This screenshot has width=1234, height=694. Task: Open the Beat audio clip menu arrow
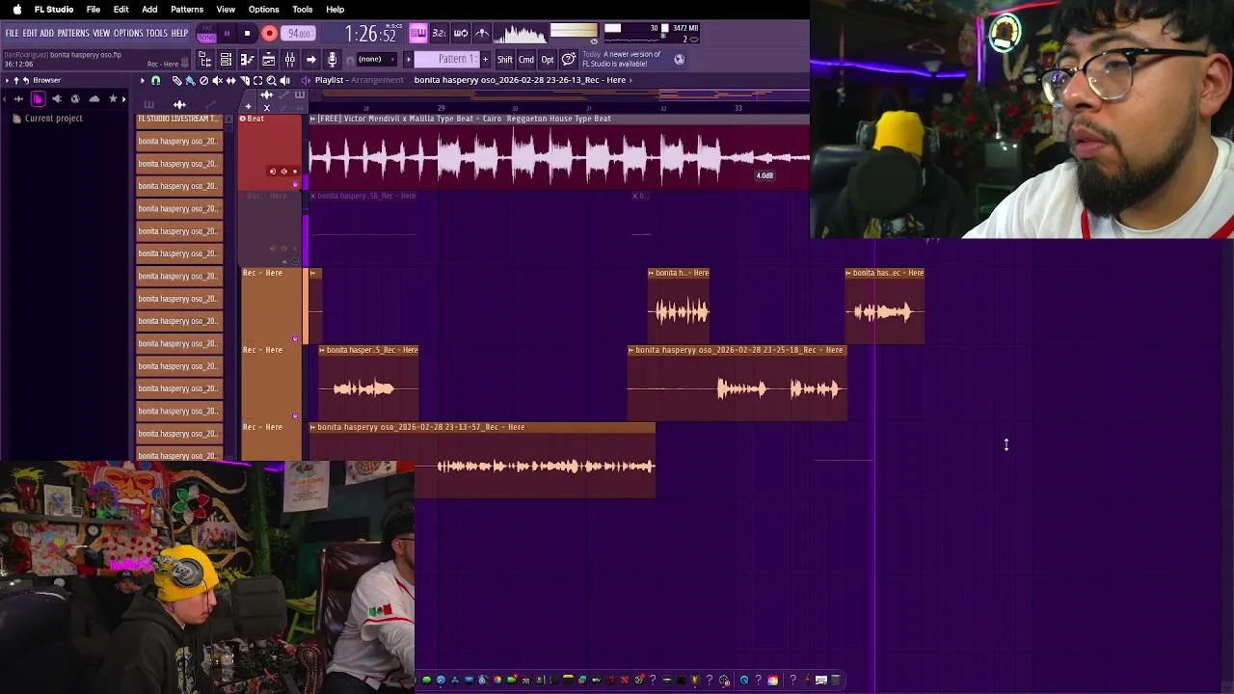pyautogui.click(x=313, y=119)
